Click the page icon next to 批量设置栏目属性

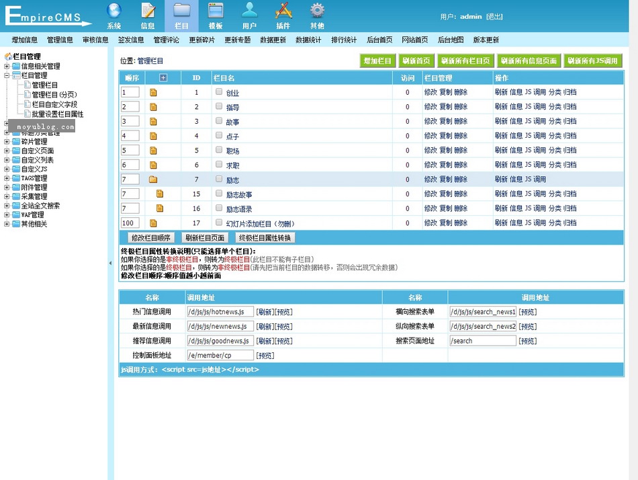(x=28, y=114)
